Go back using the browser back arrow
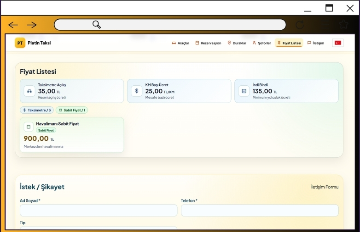Image resolution: width=360 pixels, height=232 pixels. [x=13, y=25]
